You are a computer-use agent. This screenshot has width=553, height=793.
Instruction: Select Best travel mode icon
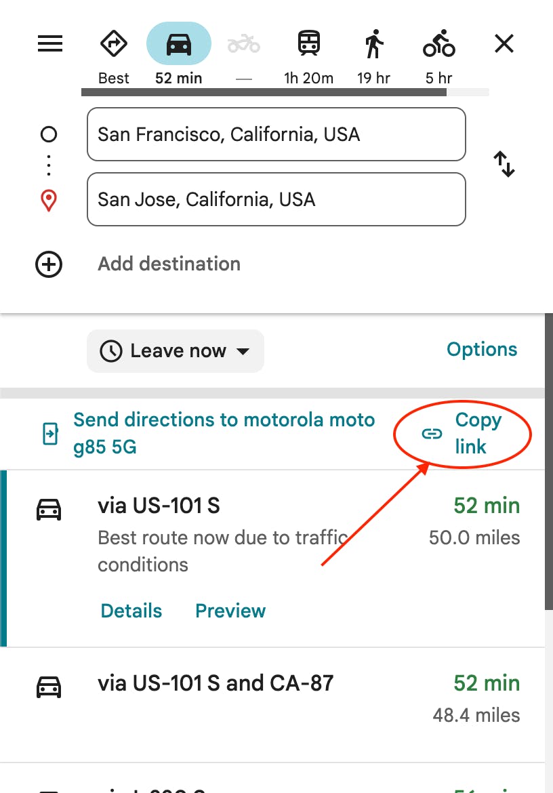coord(113,45)
